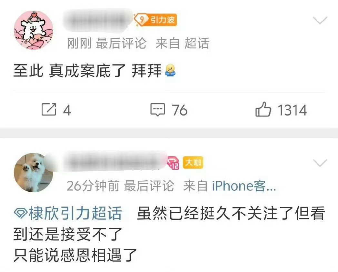
Task: Click the bowing emoji in first post
Action: click(170, 71)
